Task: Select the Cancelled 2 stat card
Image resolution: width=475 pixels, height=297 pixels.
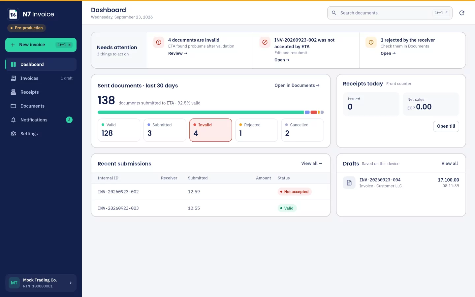Action: coord(302,130)
